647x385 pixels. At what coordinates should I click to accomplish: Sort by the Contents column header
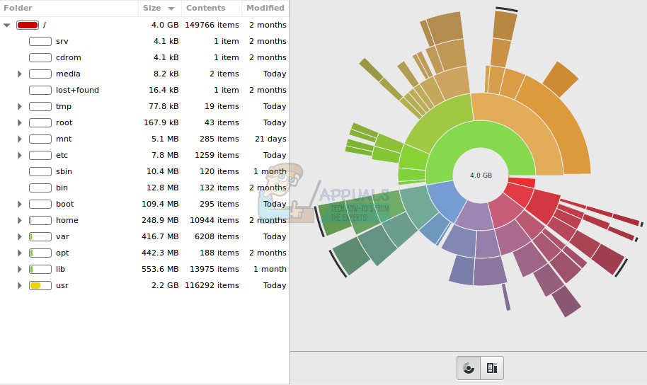211,8
